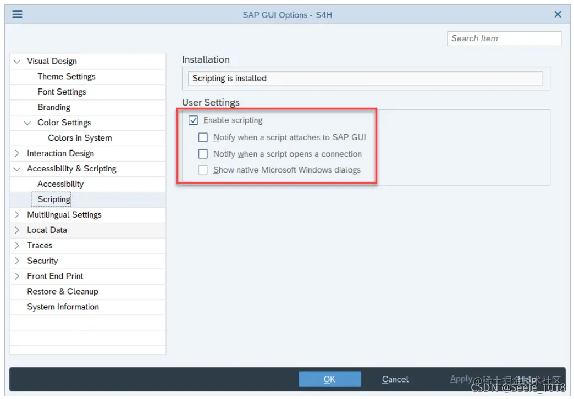Select Security tree label
This screenshot has width=574, height=399.
click(42, 261)
